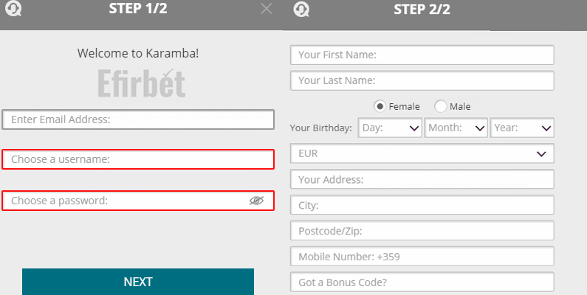Click the Your Last Name field
The width and height of the screenshot is (587, 295).
(422, 80)
